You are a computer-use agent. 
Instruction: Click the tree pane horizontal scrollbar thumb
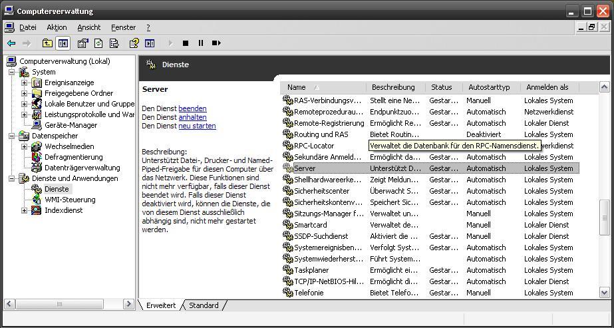pos(59,304)
